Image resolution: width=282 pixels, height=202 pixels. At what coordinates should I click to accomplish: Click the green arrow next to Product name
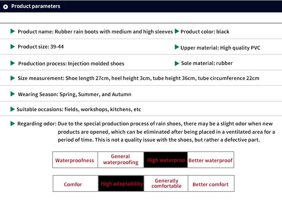pos(12,31)
